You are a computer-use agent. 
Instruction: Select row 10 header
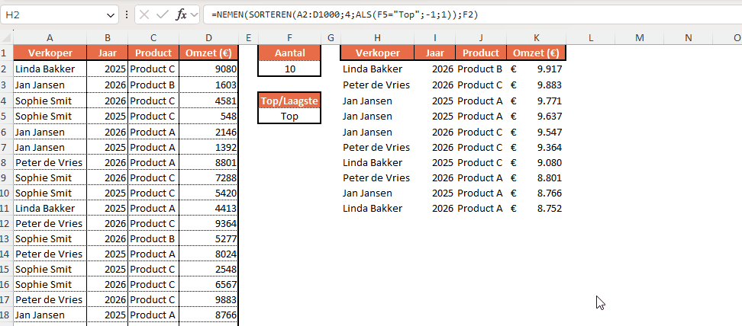pyautogui.click(x=6, y=193)
